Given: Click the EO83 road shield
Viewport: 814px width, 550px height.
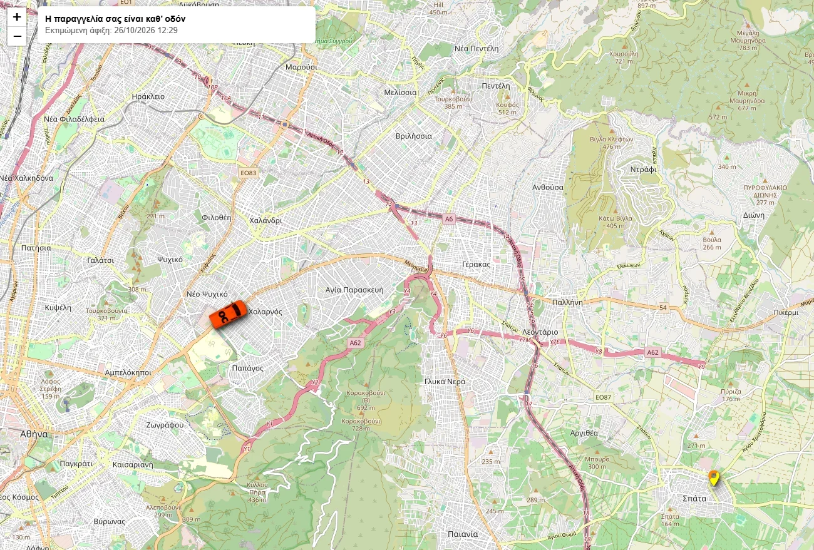Looking at the screenshot, I should (x=249, y=173).
